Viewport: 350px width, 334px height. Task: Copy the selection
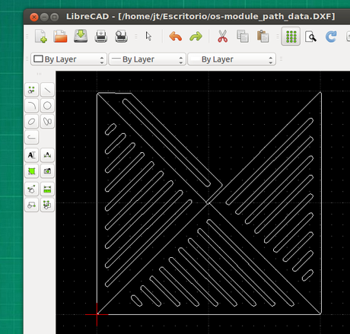click(x=243, y=36)
